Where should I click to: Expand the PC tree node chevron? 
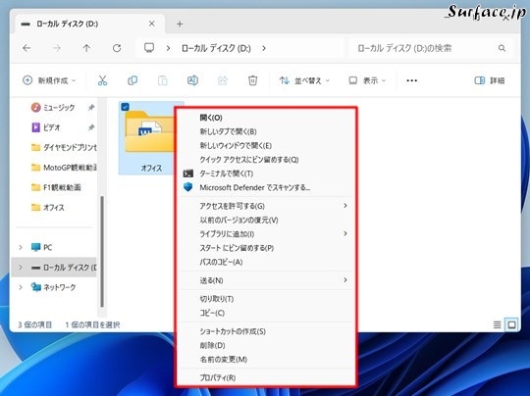coord(21,247)
